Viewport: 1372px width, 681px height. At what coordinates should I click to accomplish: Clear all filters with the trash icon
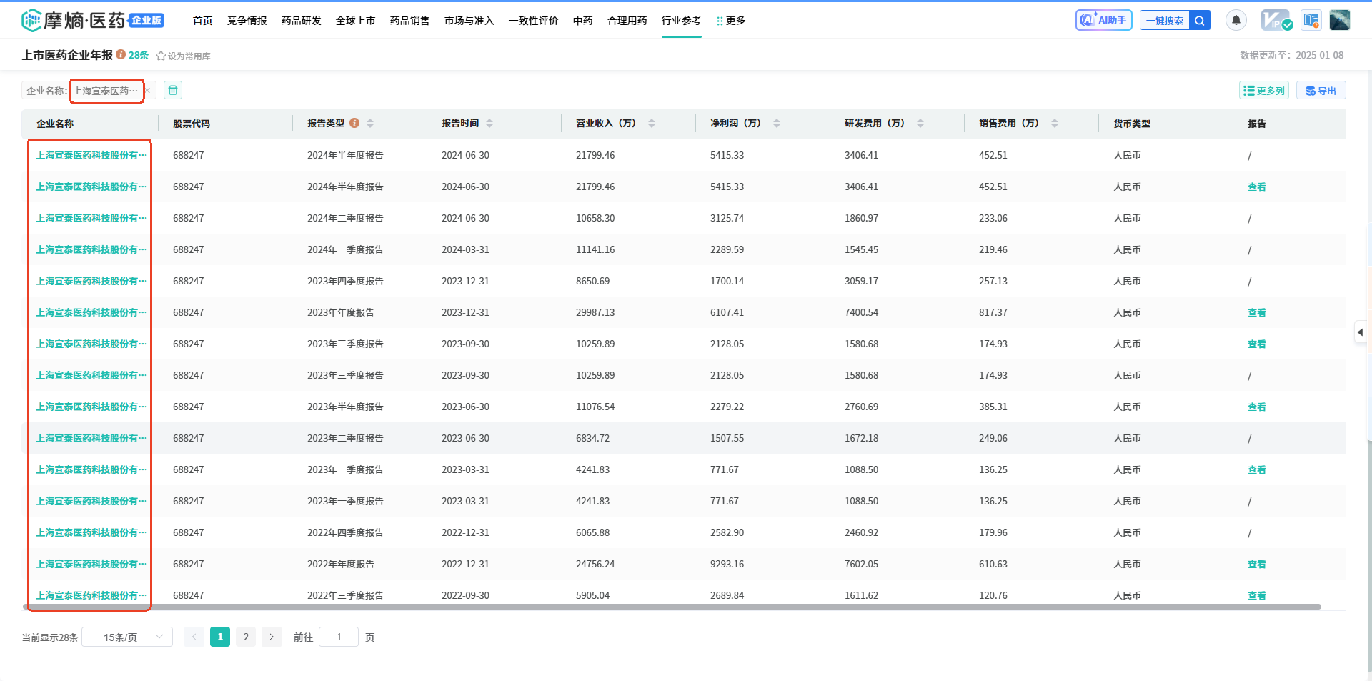pos(173,90)
